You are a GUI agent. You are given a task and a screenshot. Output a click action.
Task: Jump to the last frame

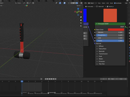click(x=56, y=79)
